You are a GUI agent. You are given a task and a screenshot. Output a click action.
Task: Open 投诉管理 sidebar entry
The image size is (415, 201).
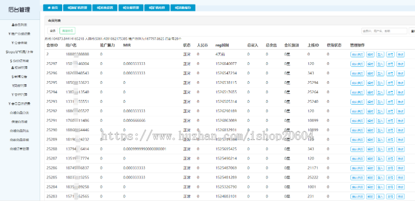[19, 67]
